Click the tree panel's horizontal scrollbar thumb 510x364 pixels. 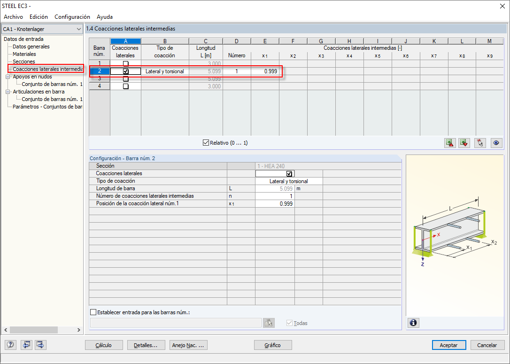(34, 330)
